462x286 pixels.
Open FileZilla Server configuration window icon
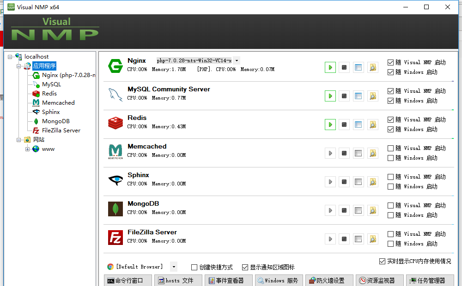coord(359,238)
